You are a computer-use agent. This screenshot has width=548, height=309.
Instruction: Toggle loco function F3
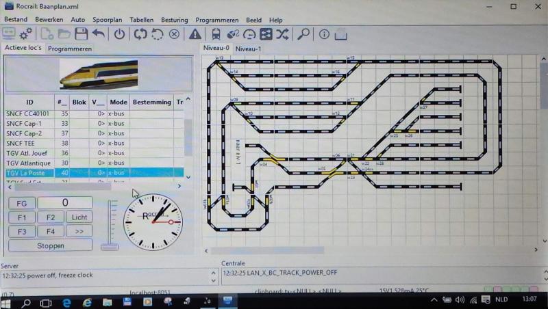22,231
